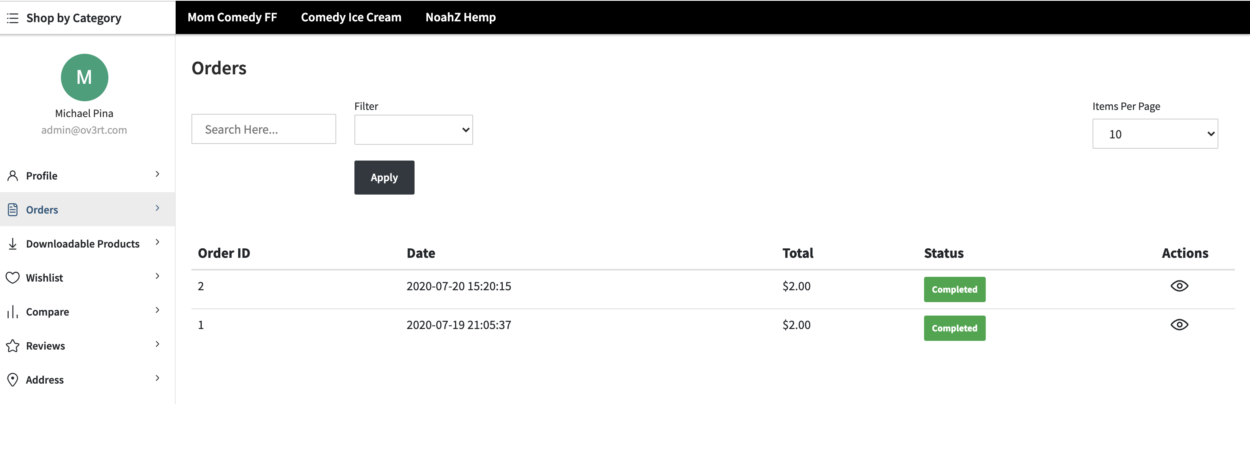Open Wishlist label in sidebar

45,278
